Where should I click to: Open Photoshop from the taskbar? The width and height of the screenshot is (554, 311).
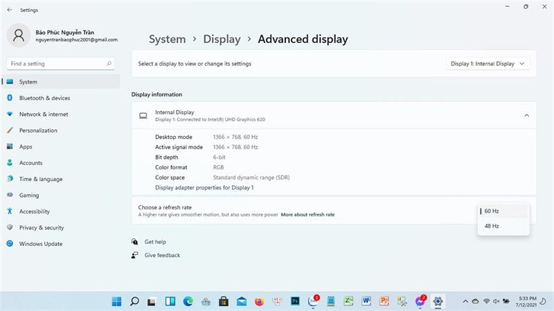tap(294, 301)
